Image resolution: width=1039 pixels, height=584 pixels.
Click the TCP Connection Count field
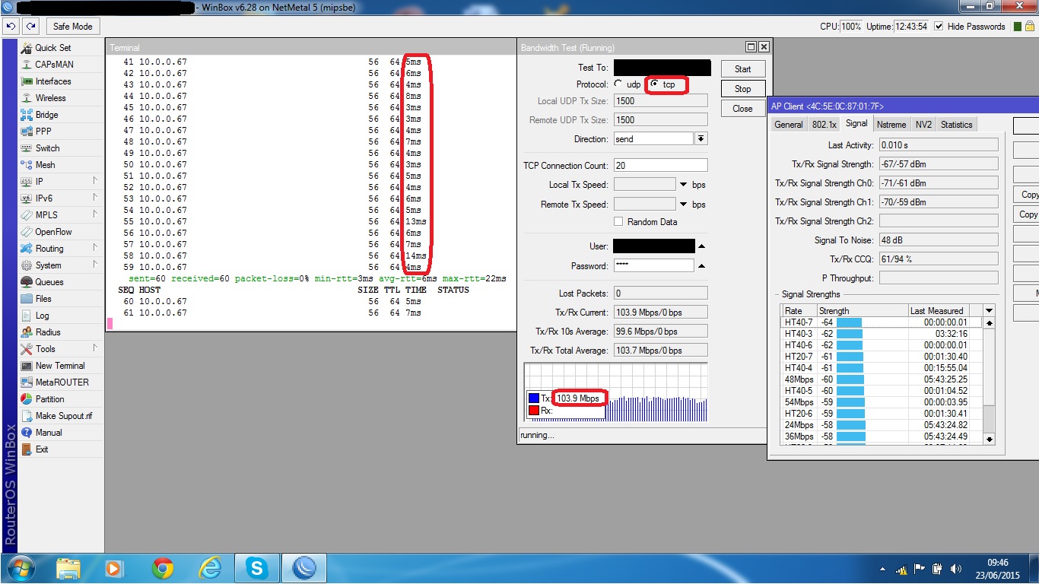[x=660, y=165]
